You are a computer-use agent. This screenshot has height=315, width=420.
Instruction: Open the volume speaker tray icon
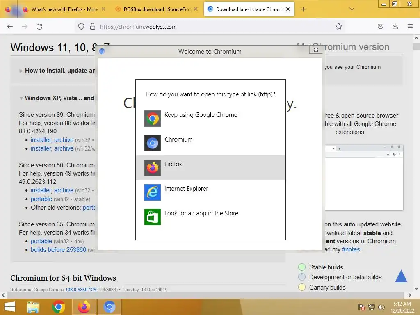381,307
